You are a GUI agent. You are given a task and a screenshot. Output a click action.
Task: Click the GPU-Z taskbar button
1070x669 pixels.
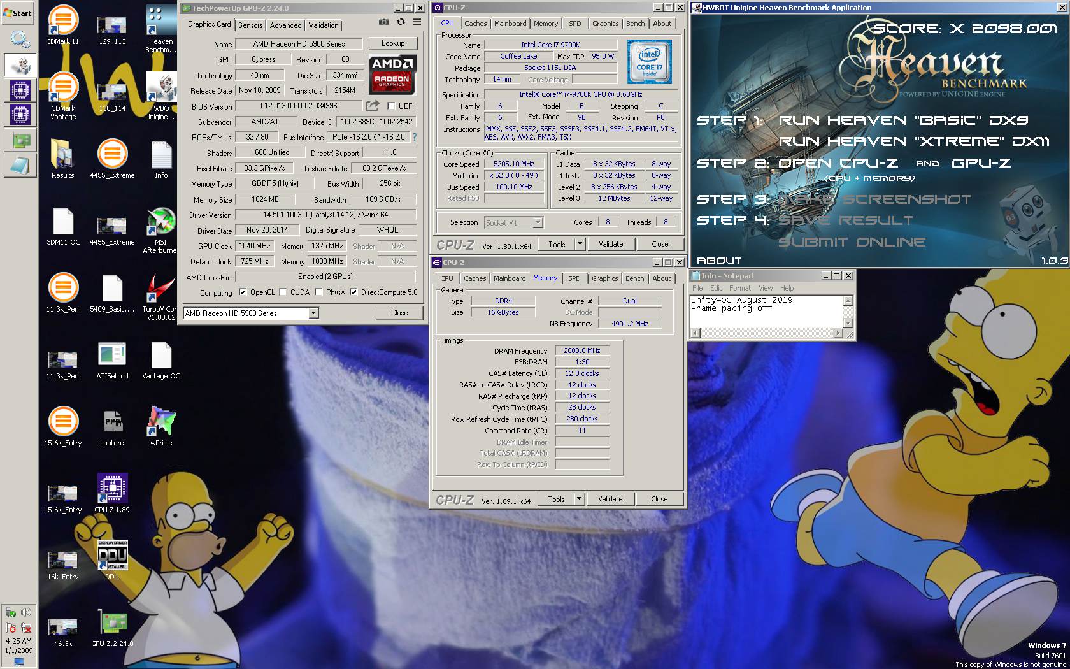[x=20, y=140]
